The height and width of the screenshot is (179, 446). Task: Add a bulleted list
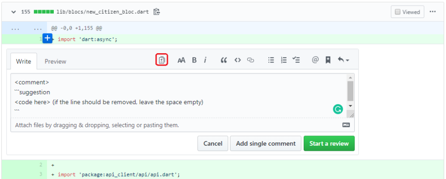(271, 60)
